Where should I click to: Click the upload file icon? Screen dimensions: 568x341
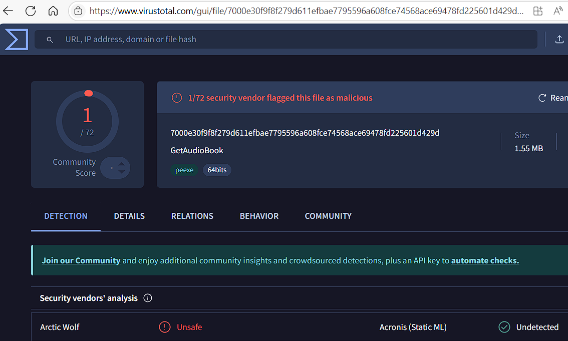point(559,40)
